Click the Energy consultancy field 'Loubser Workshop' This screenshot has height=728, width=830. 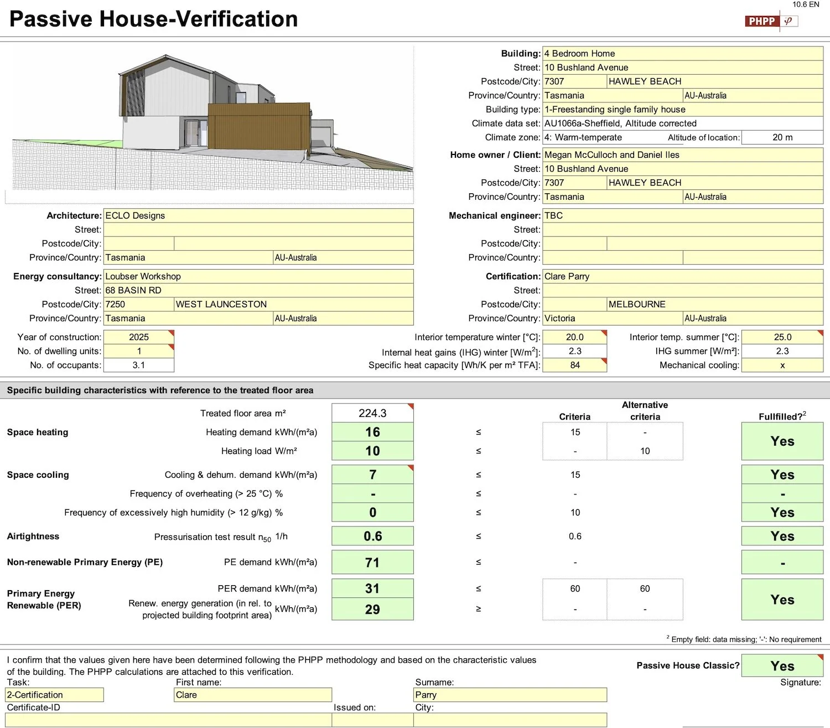coord(258,276)
